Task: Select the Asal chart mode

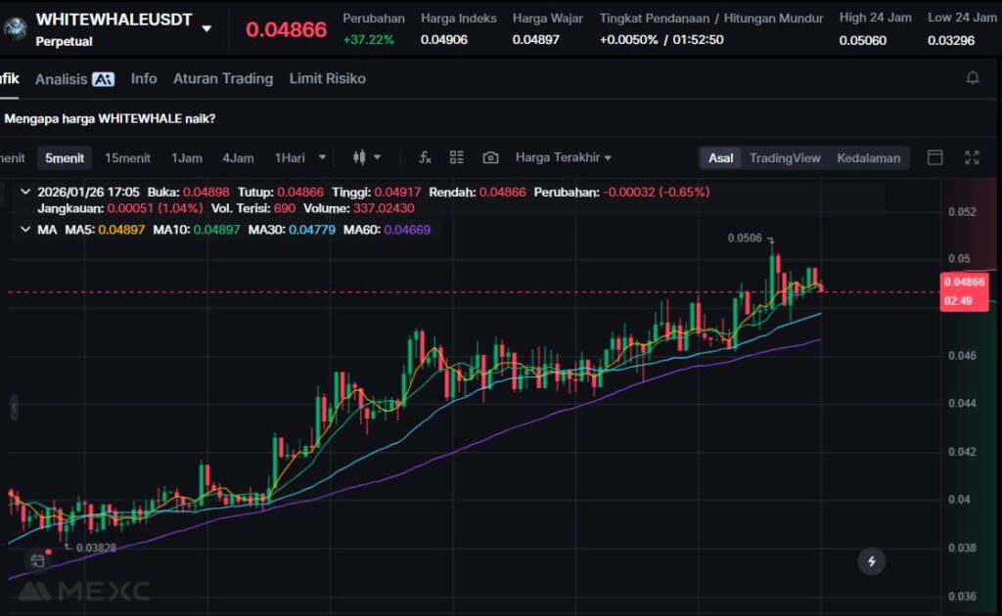Action: (x=720, y=157)
